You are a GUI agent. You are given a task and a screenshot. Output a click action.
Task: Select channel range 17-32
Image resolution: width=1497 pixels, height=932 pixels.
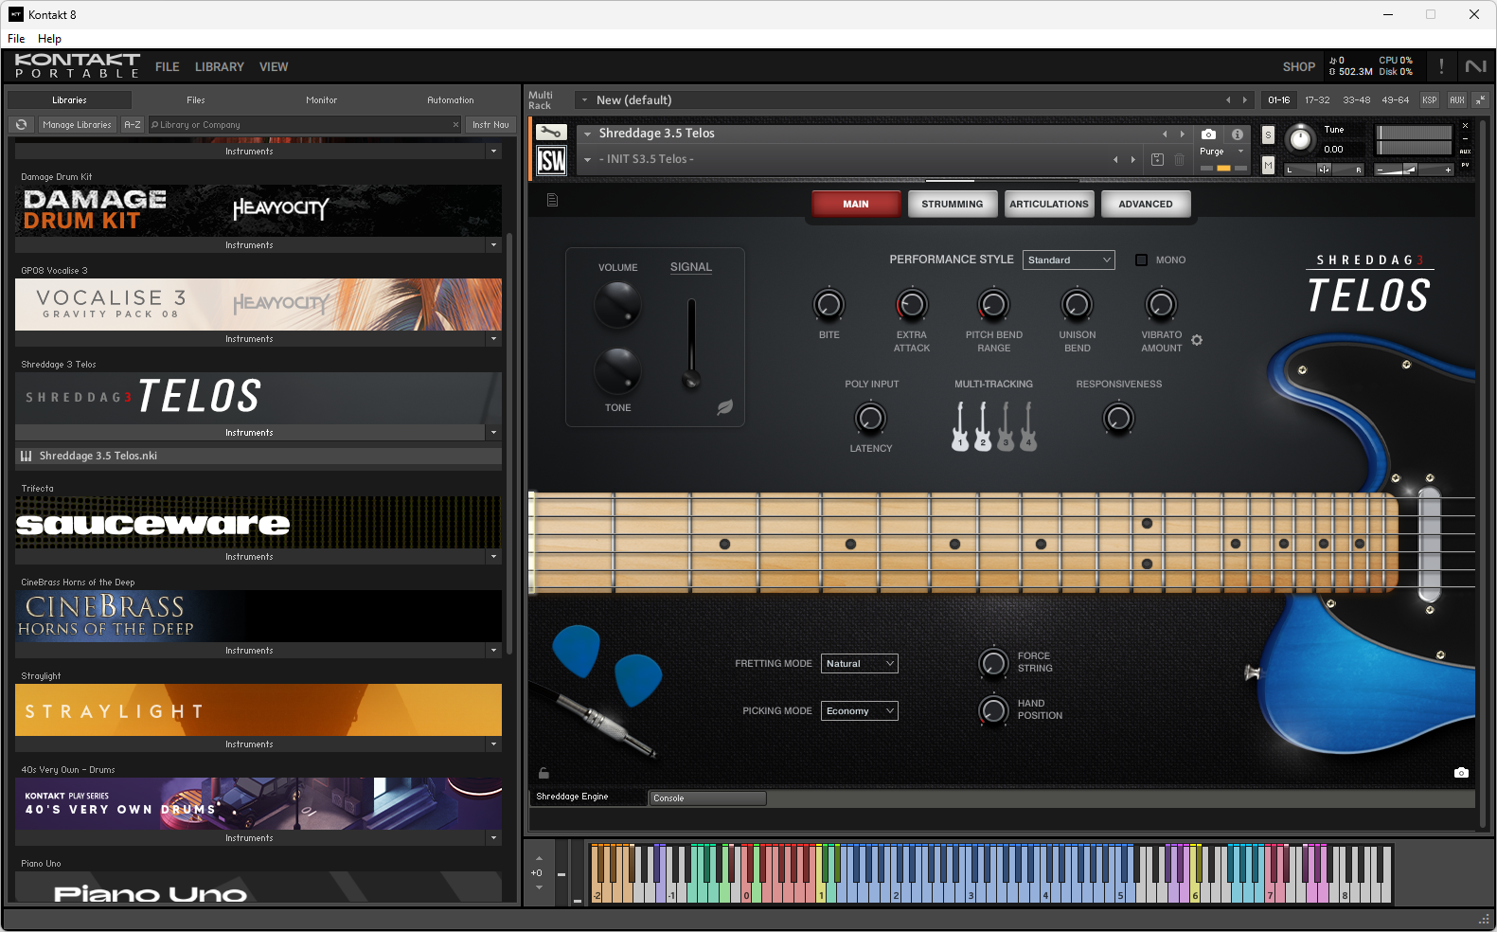[x=1317, y=99]
